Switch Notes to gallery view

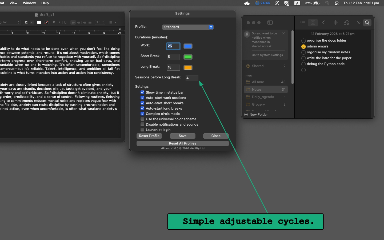click(x=313, y=23)
